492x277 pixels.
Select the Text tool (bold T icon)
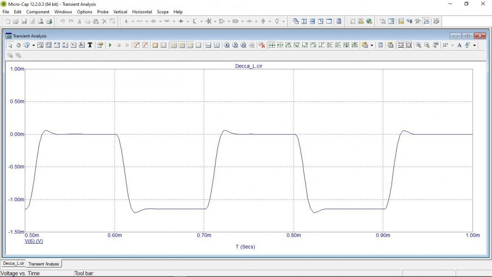click(90, 45)
